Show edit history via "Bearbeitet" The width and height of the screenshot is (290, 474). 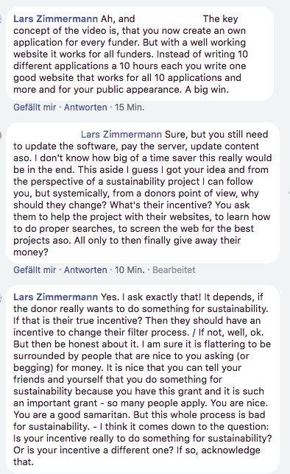pos(174,269)
